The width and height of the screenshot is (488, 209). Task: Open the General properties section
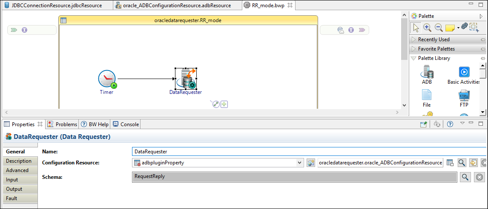(20, 152)
